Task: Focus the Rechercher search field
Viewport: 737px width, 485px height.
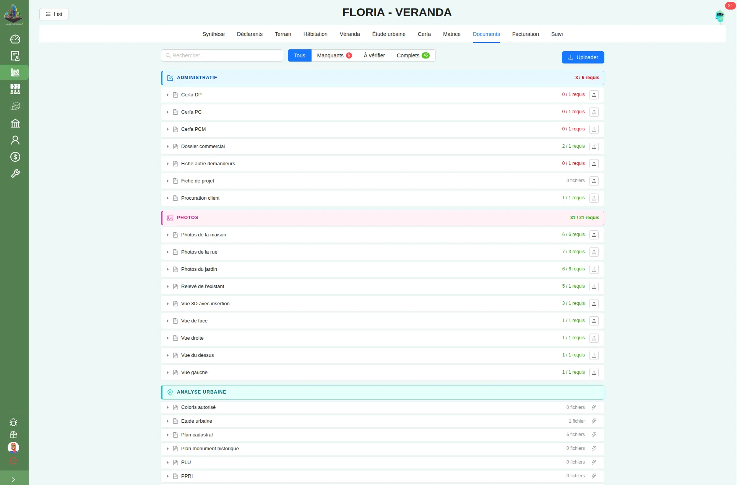Action: point(222,55)
